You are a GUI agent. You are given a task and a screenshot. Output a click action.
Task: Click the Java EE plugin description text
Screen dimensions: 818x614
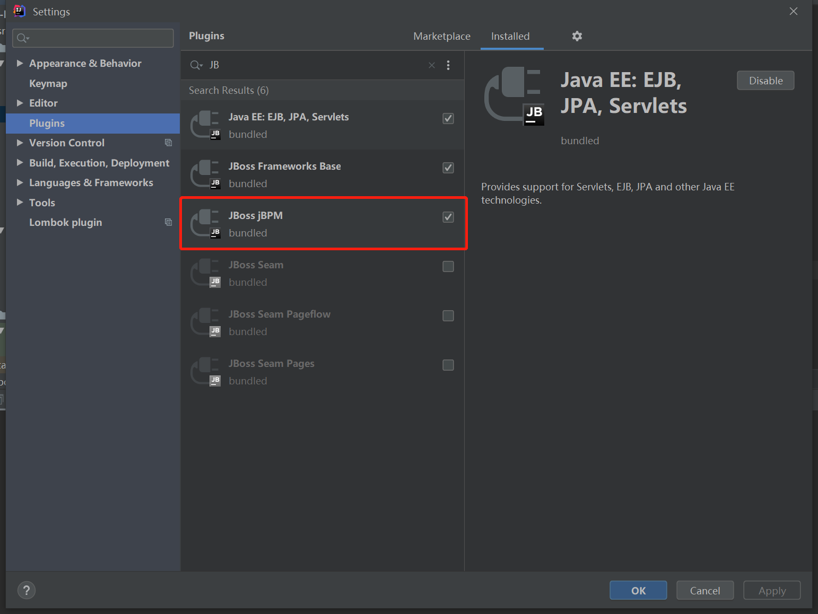coord(608,194)
